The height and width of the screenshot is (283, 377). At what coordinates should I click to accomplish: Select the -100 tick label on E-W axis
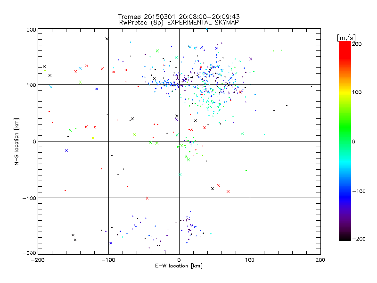click(108, 260)
